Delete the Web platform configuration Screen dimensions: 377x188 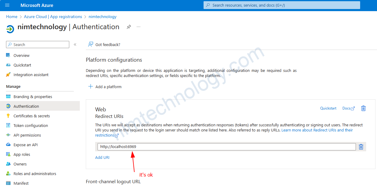363,108
